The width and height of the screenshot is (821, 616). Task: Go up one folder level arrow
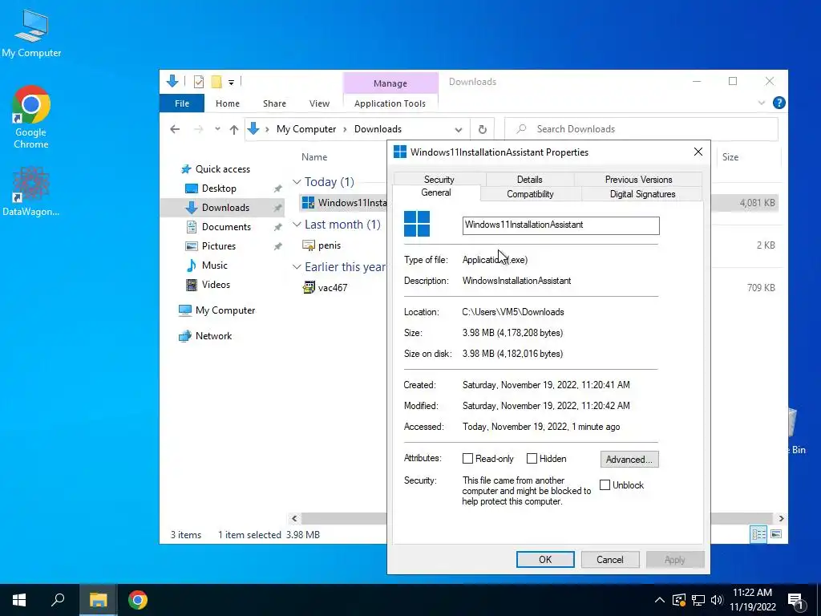click(x=234, y=129)
